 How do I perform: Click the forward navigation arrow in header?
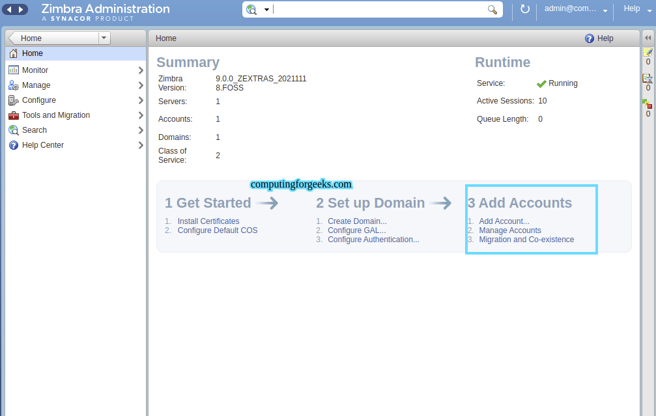21,9
